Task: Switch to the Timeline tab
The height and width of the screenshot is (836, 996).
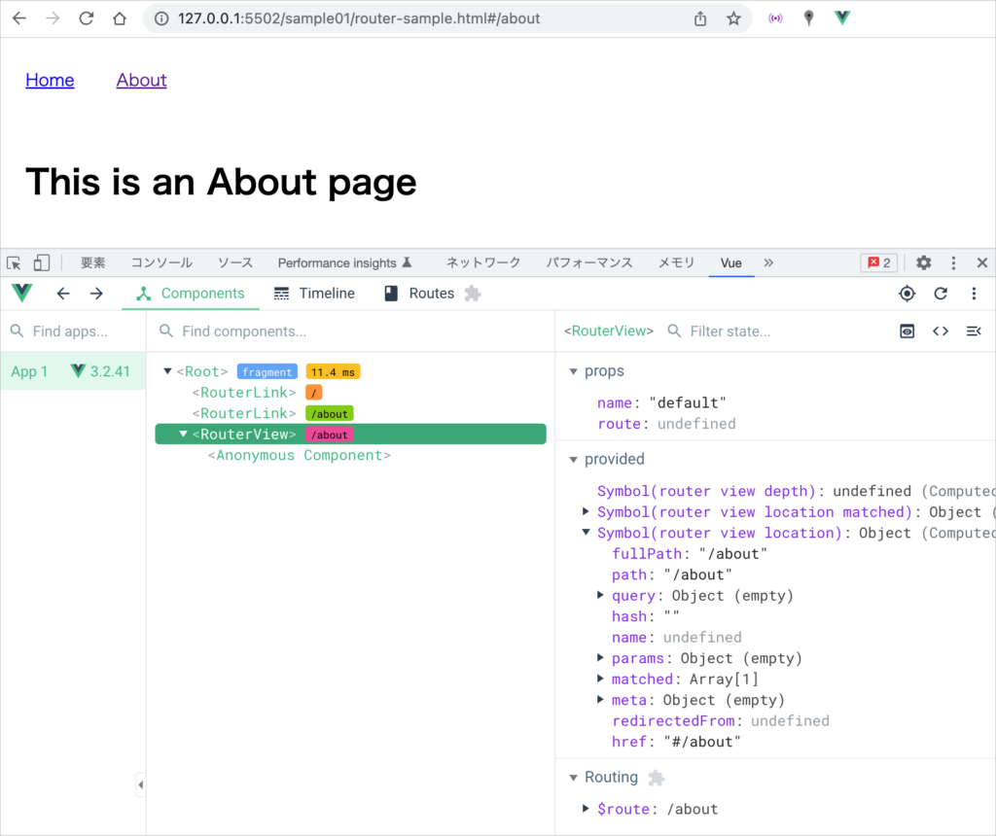Action: pos(314,294)
